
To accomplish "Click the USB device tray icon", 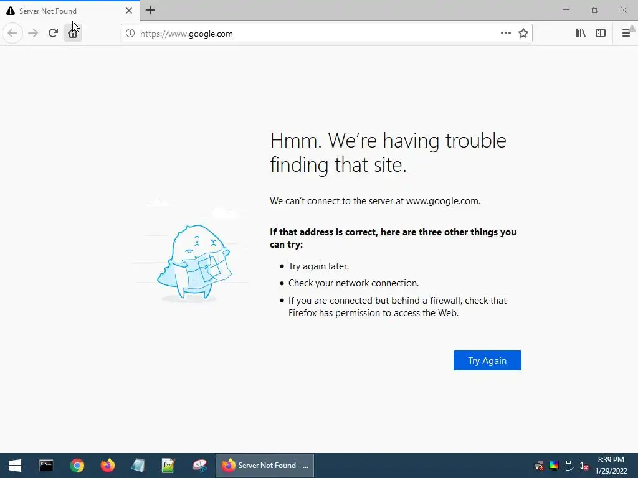I will point(569,466).
